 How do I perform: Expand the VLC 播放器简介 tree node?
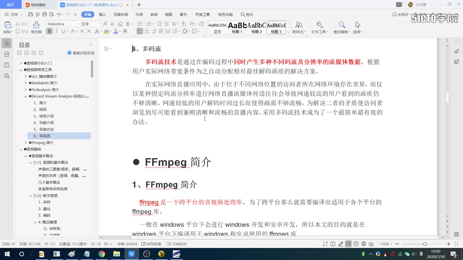point(26,77)
